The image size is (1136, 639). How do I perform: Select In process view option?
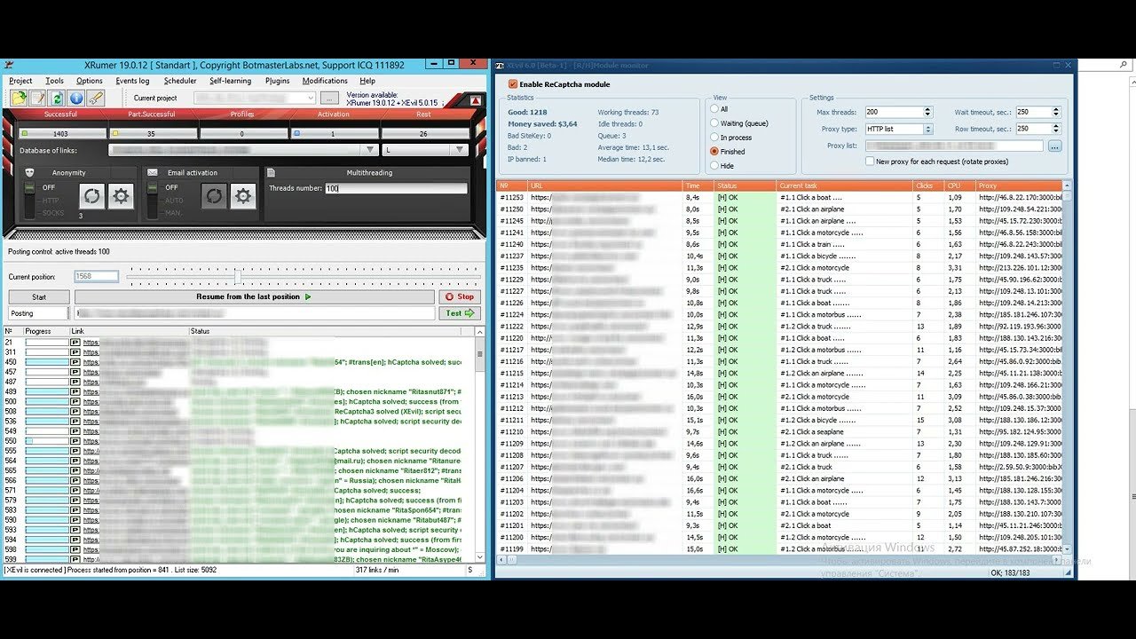tap(714, 138)
